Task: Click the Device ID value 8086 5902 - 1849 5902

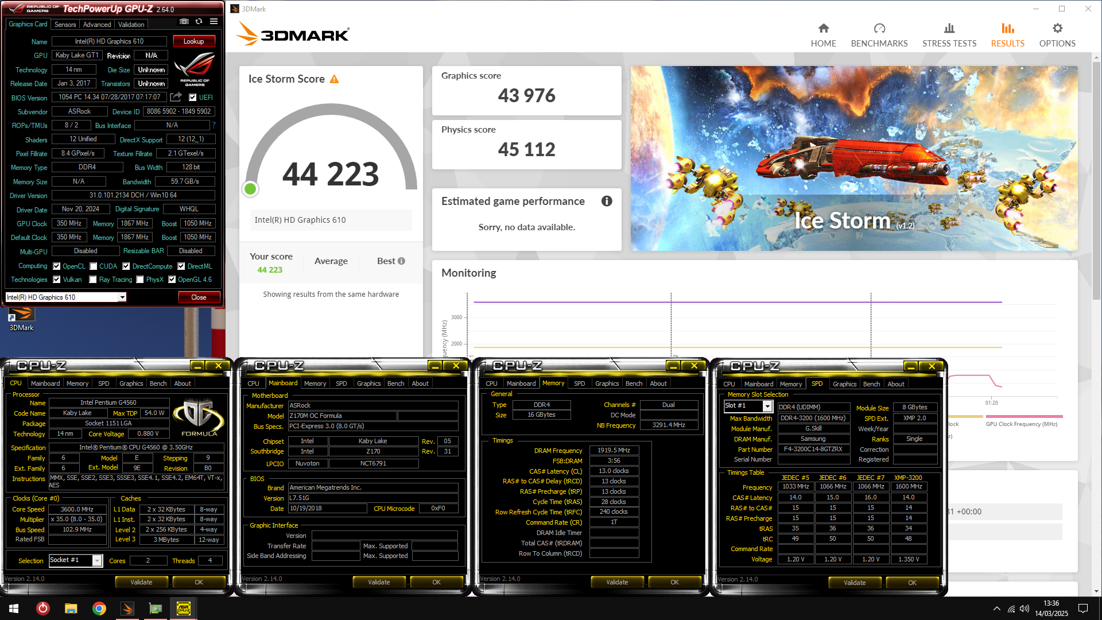Action: (179, 111)
